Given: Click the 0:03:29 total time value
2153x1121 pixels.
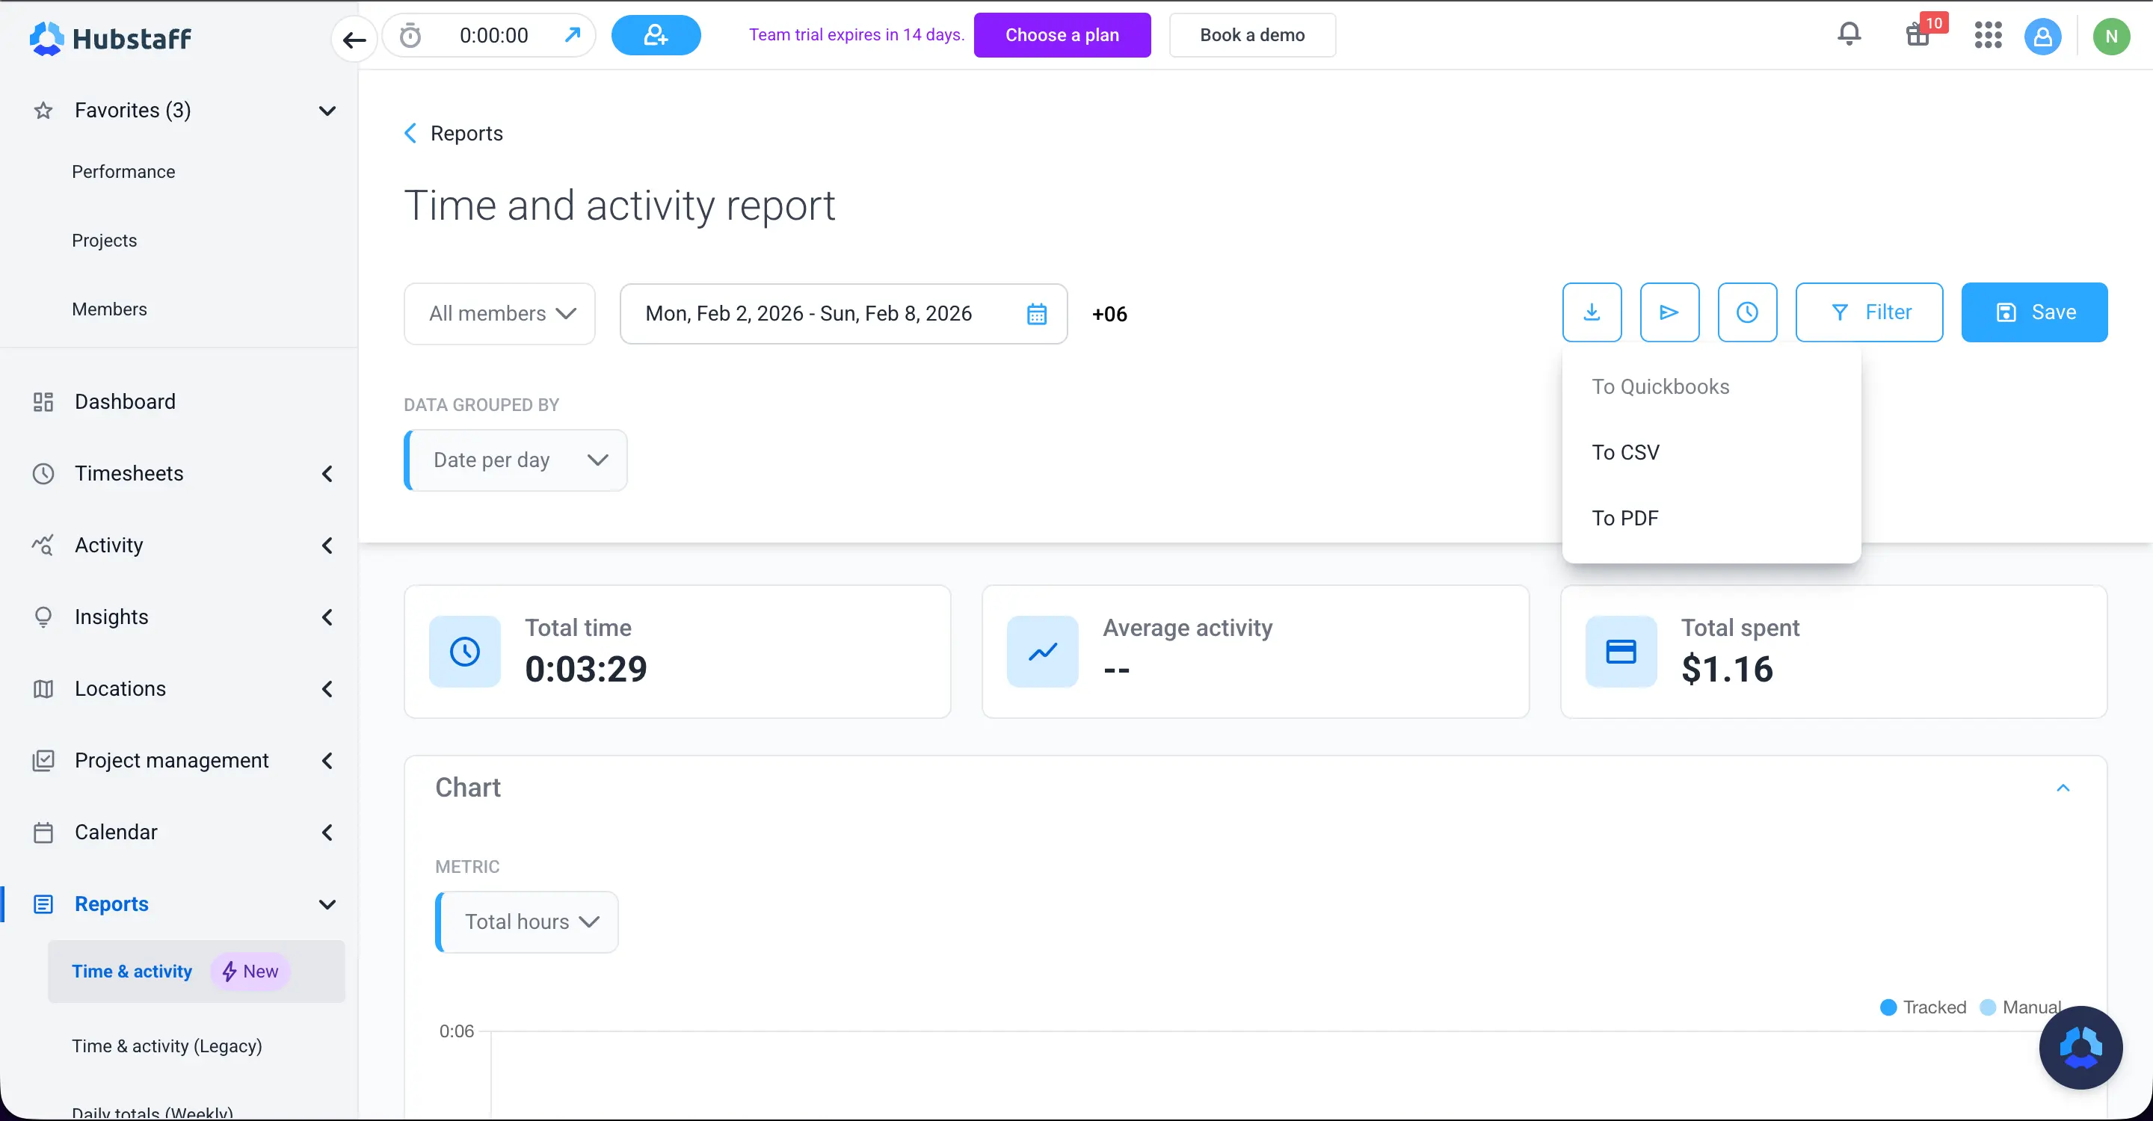Looking at the screenshot, I should [586, 669].
